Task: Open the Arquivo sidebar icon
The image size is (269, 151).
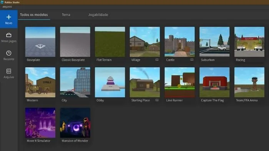Action: [x=9, y=71]
